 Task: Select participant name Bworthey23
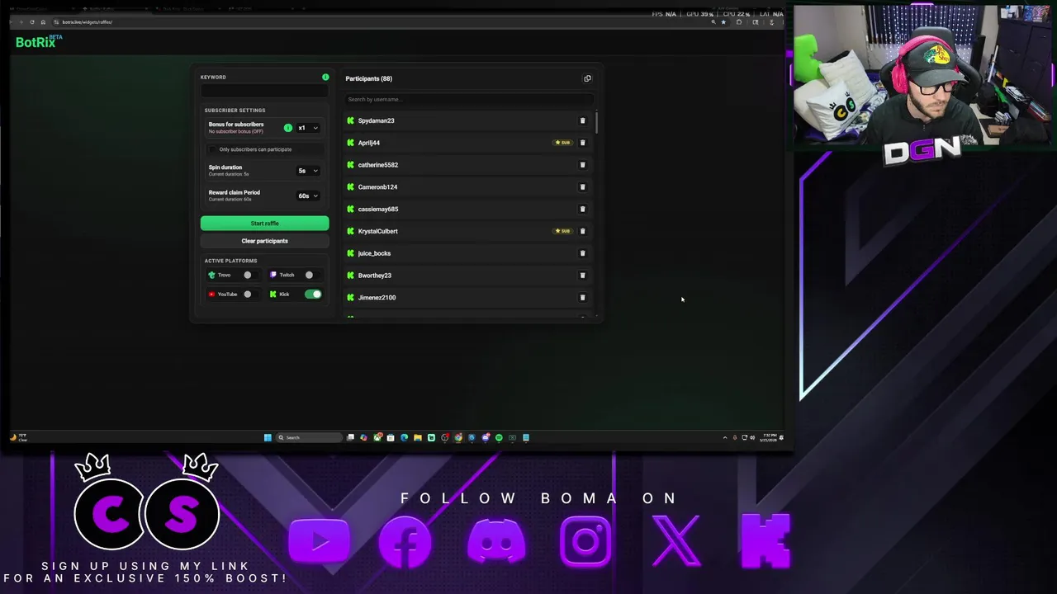[x=375, y=276]
